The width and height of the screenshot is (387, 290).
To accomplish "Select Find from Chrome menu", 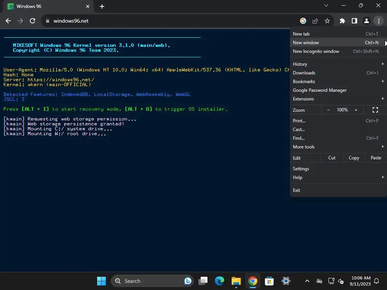I will tap(338, 138).
